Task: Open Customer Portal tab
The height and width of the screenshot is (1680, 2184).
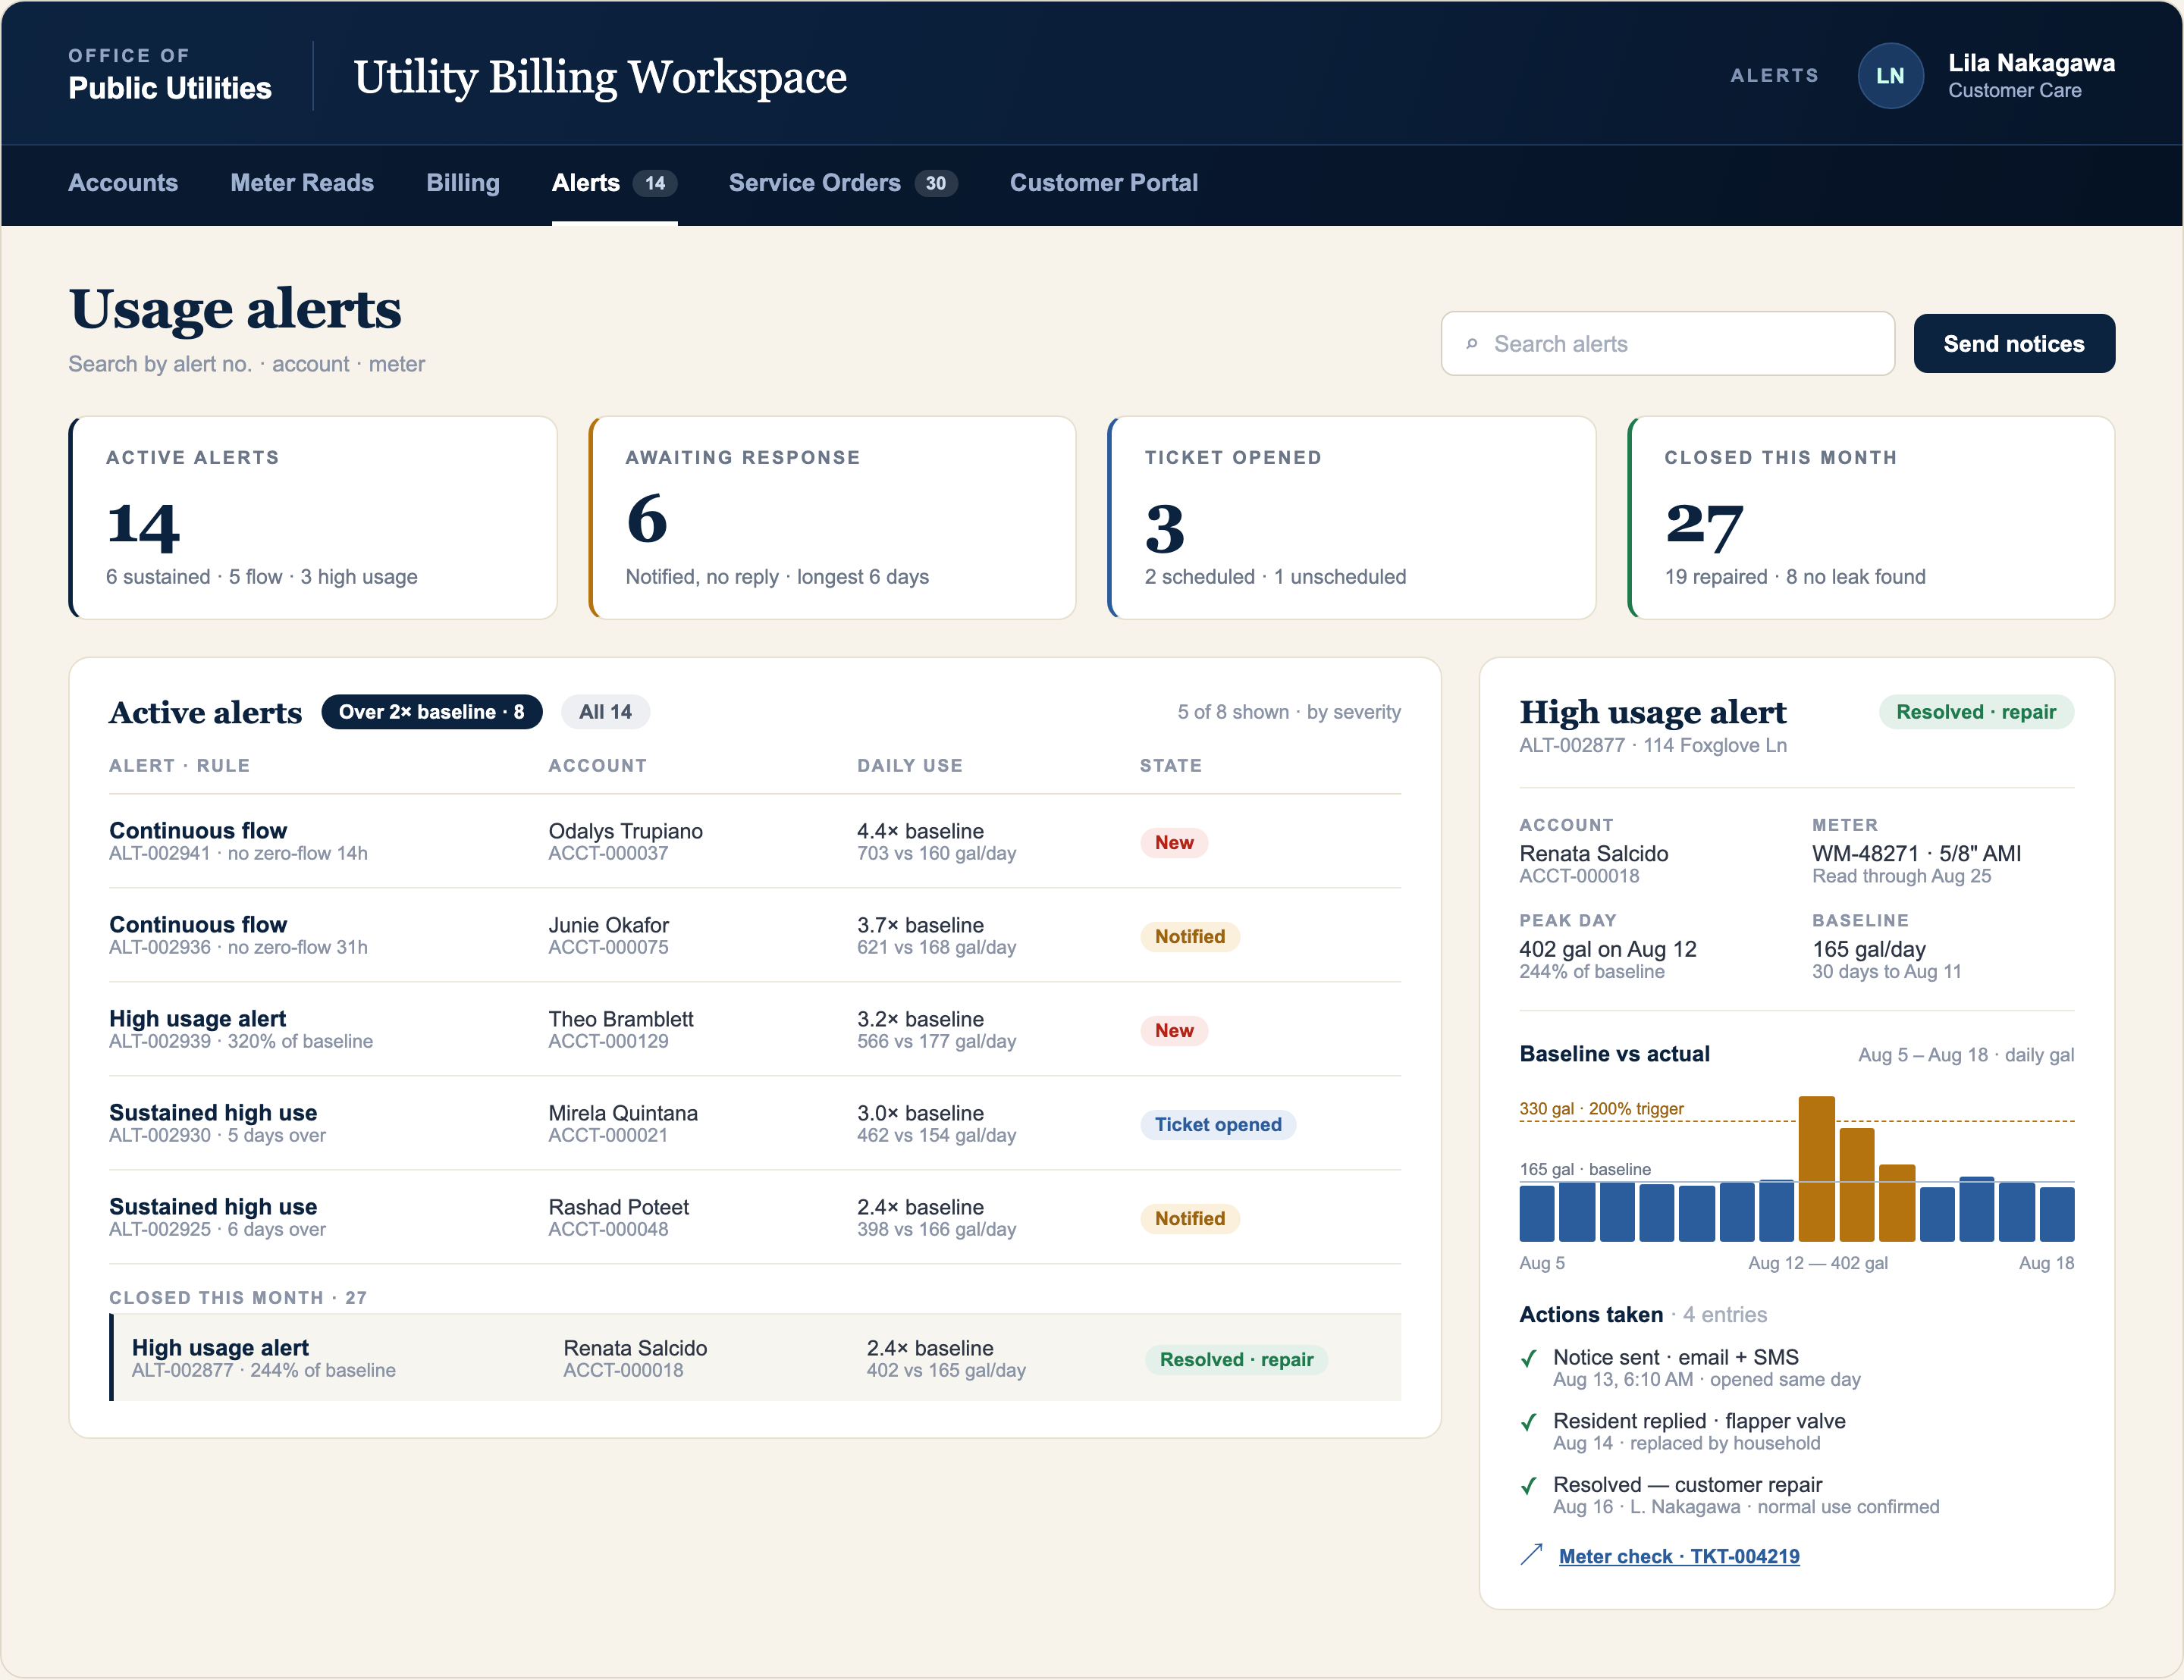Action: click(1104, 183)
